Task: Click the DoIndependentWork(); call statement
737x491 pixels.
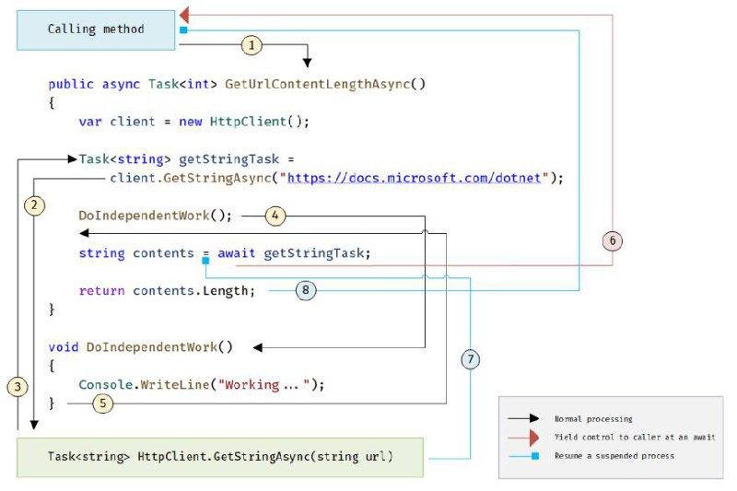Action: point(155,216)
